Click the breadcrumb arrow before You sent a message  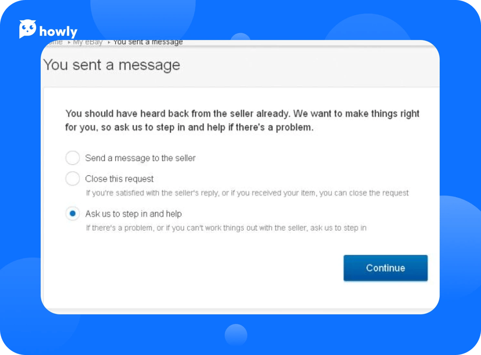[x=109, y=43]
